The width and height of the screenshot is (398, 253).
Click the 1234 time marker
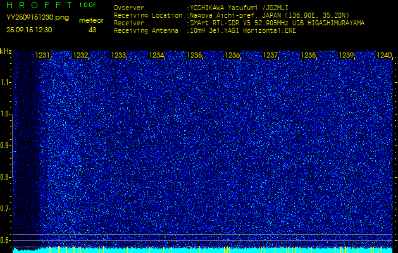(x=156, y=55)
